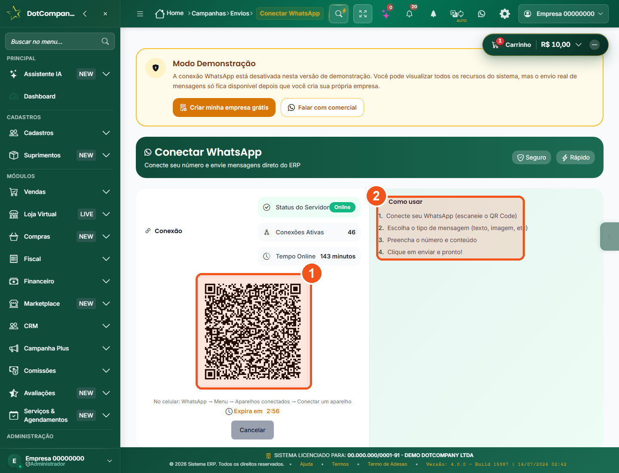Click Falar com comercial button
The width and height of the screenshot is (619, 473).
click(322, 107)
